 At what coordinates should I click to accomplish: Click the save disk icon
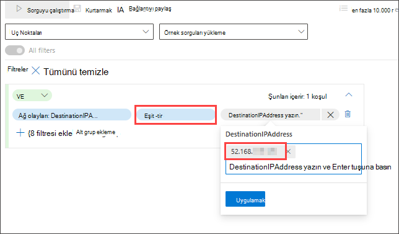[77, 9]
